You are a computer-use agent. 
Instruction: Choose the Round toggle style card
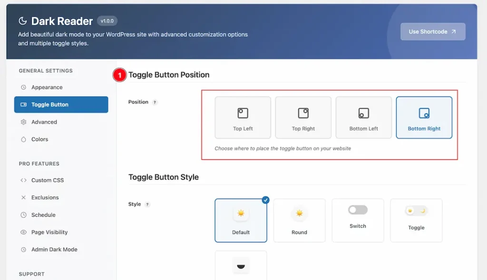pos(299,221)
